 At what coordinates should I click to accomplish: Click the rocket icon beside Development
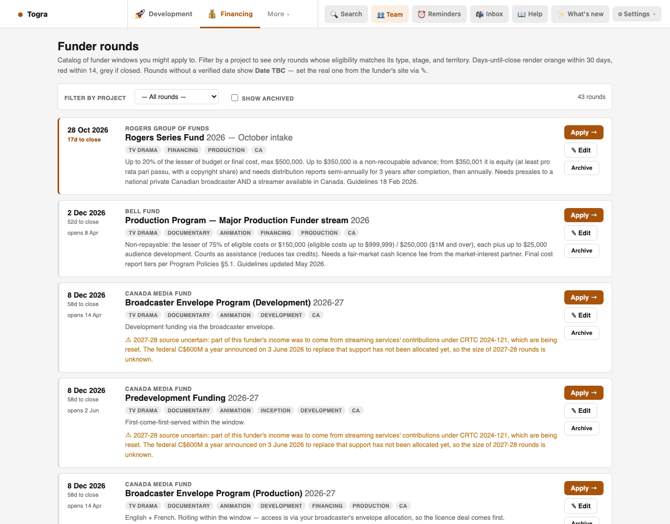140,14
